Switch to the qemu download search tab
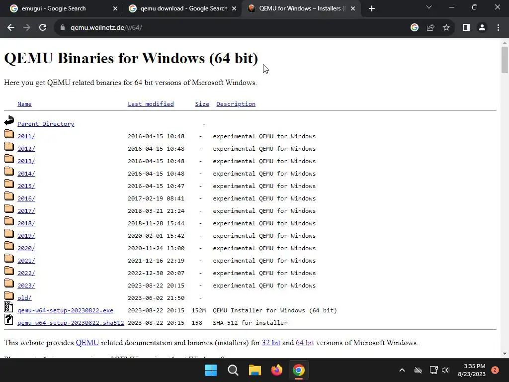This screenshot has height=382, width=509. [x=182, y=9]
